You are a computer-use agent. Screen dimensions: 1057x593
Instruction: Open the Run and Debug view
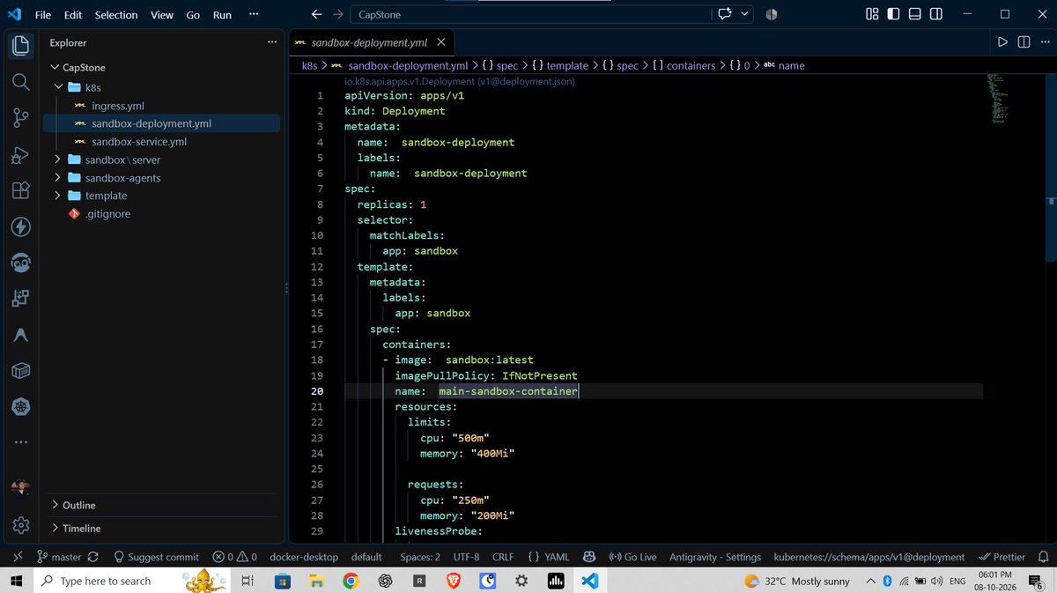(x=21, y=155)
